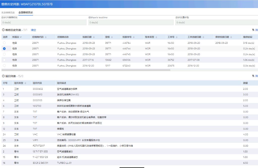Click part number 83 21 2 365 511
Screen dimensions: 258x168
coord(40,163)
